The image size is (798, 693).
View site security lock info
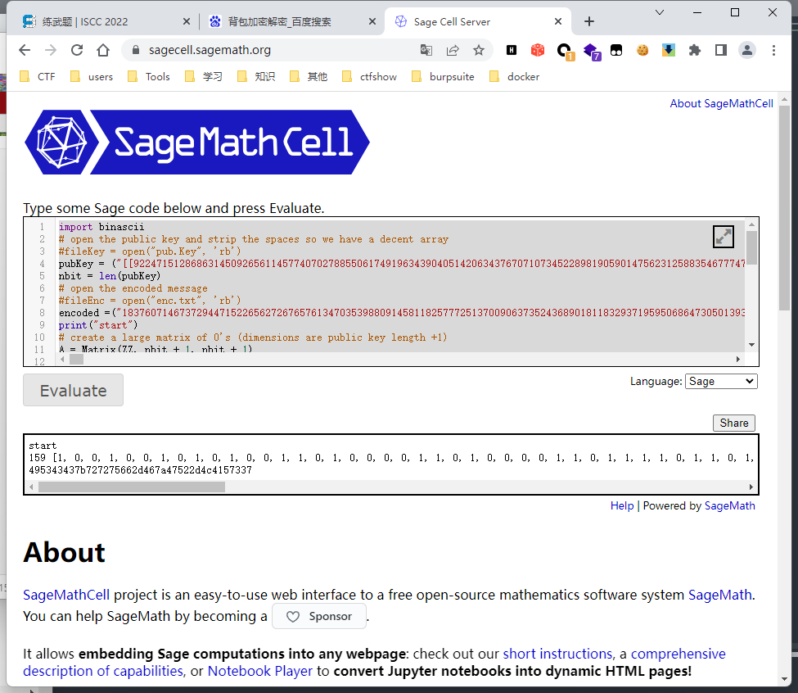(135, 50)
